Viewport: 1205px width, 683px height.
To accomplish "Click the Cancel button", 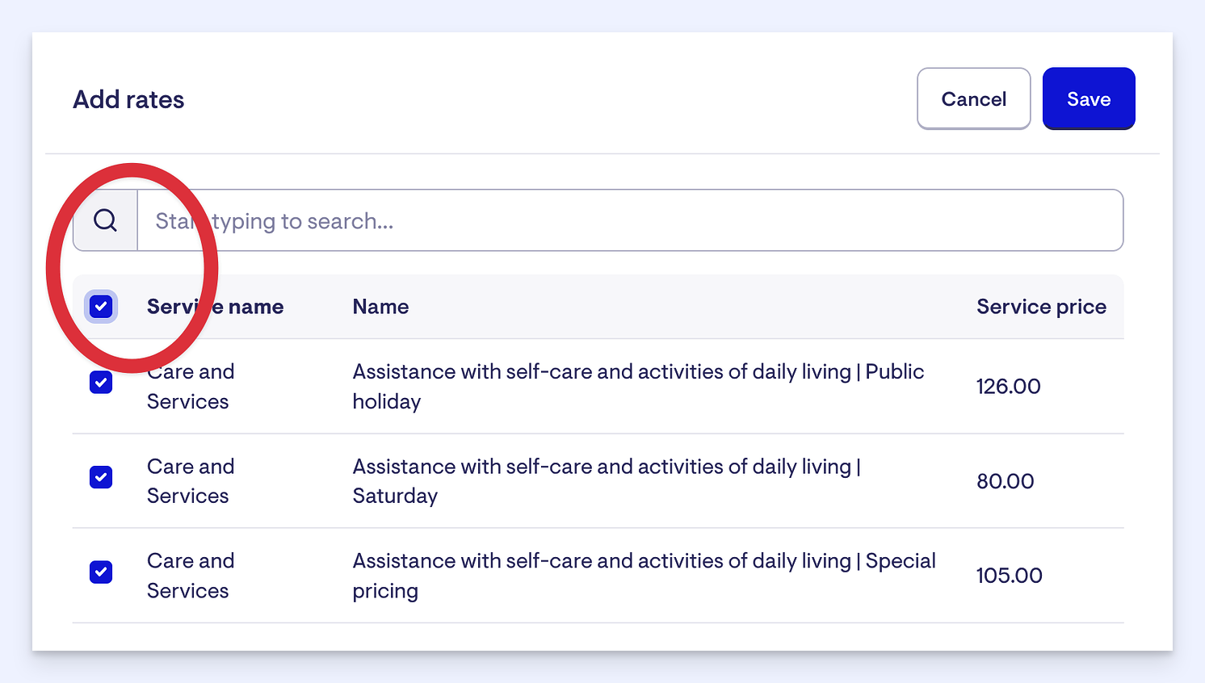I will click(974, 98).
